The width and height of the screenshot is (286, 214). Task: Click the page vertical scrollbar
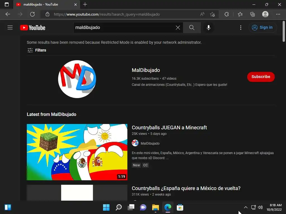[x=284, y=32]
